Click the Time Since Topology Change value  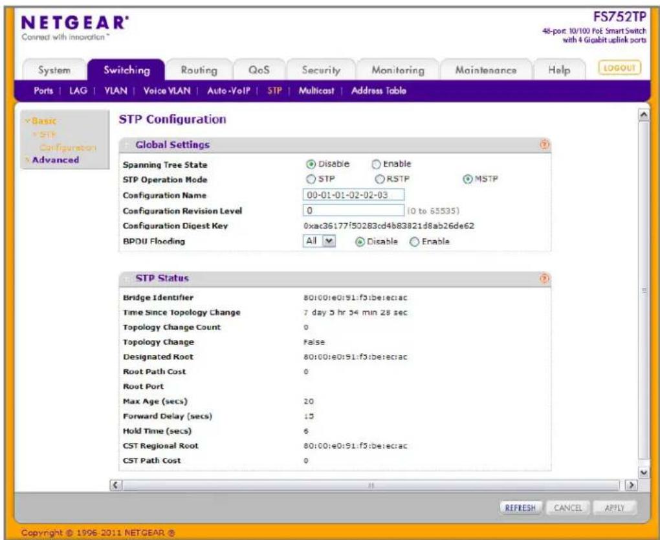click(x=355, y=313)
